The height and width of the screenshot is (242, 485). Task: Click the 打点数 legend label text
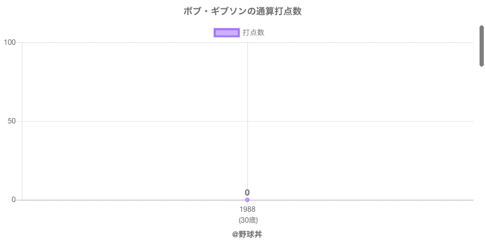click(253, 33)
